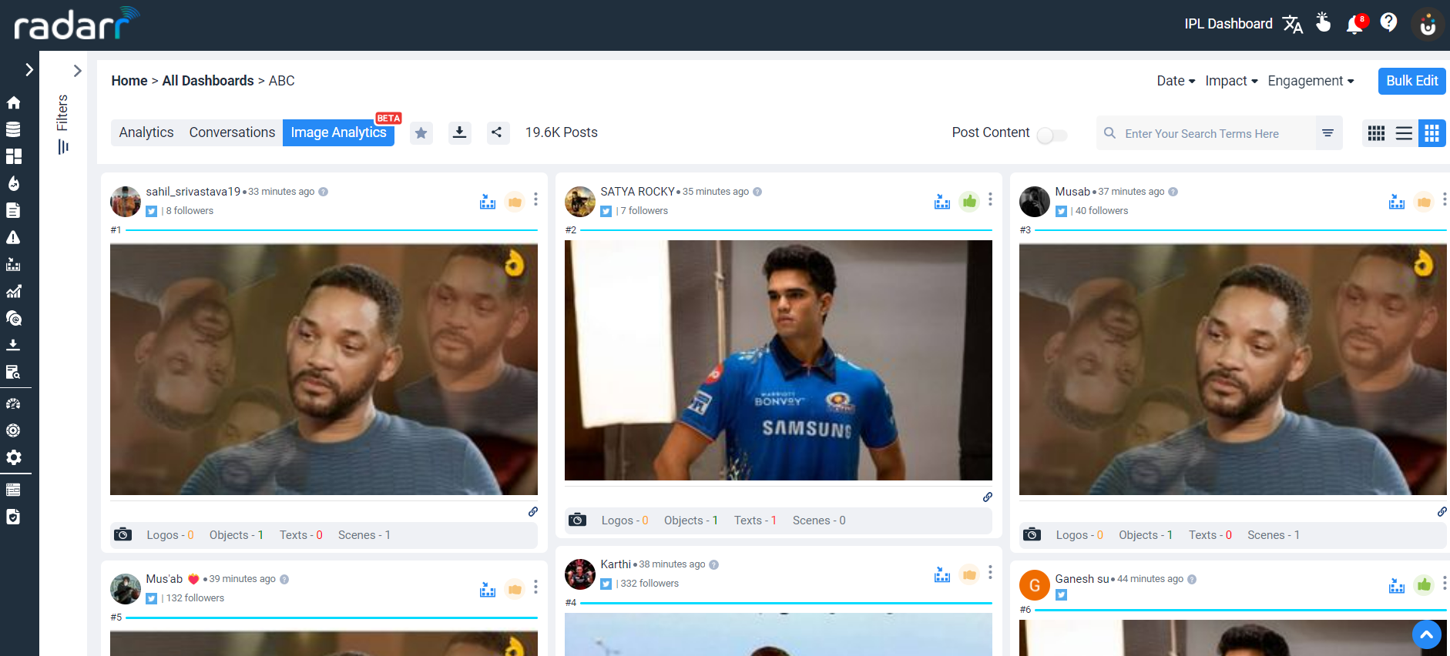Screen dimensions: 1450x656
Task: Open more options on sahil_srivastava19 post
Action: point(535,199)
